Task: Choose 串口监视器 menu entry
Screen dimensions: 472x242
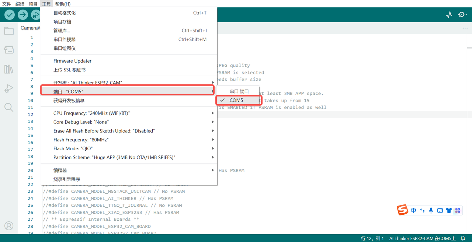Action: [129, 39]
